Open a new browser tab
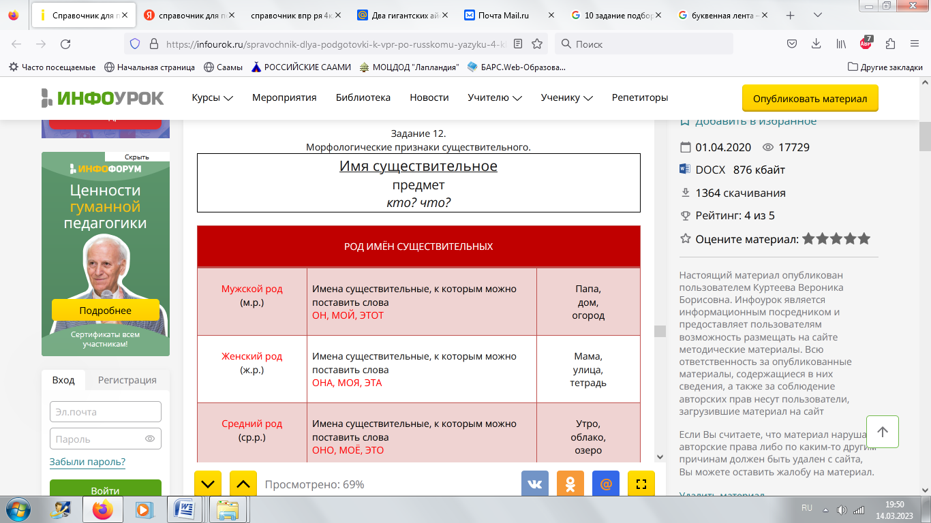This screenshot has width=931, height=523. tap(791, 15)
